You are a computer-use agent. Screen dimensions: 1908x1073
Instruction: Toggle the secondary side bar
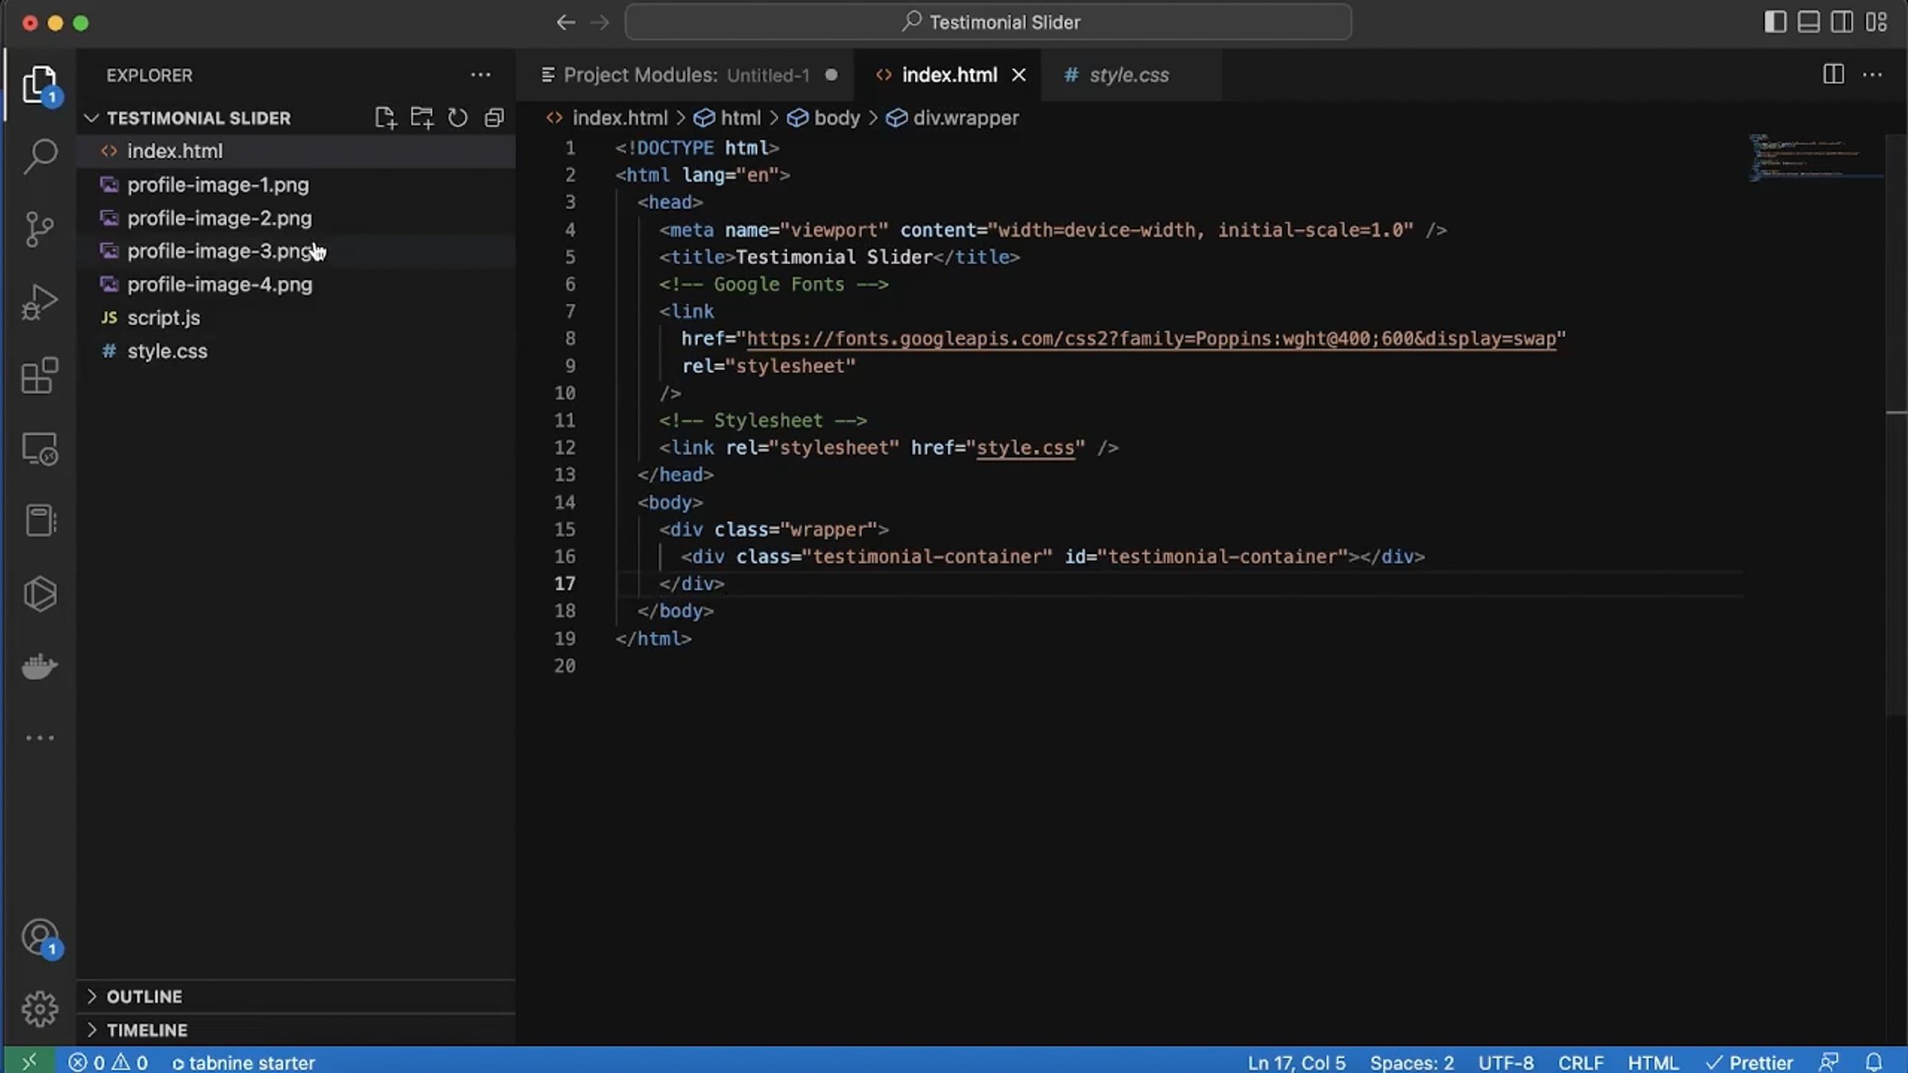click(1842, 22)
